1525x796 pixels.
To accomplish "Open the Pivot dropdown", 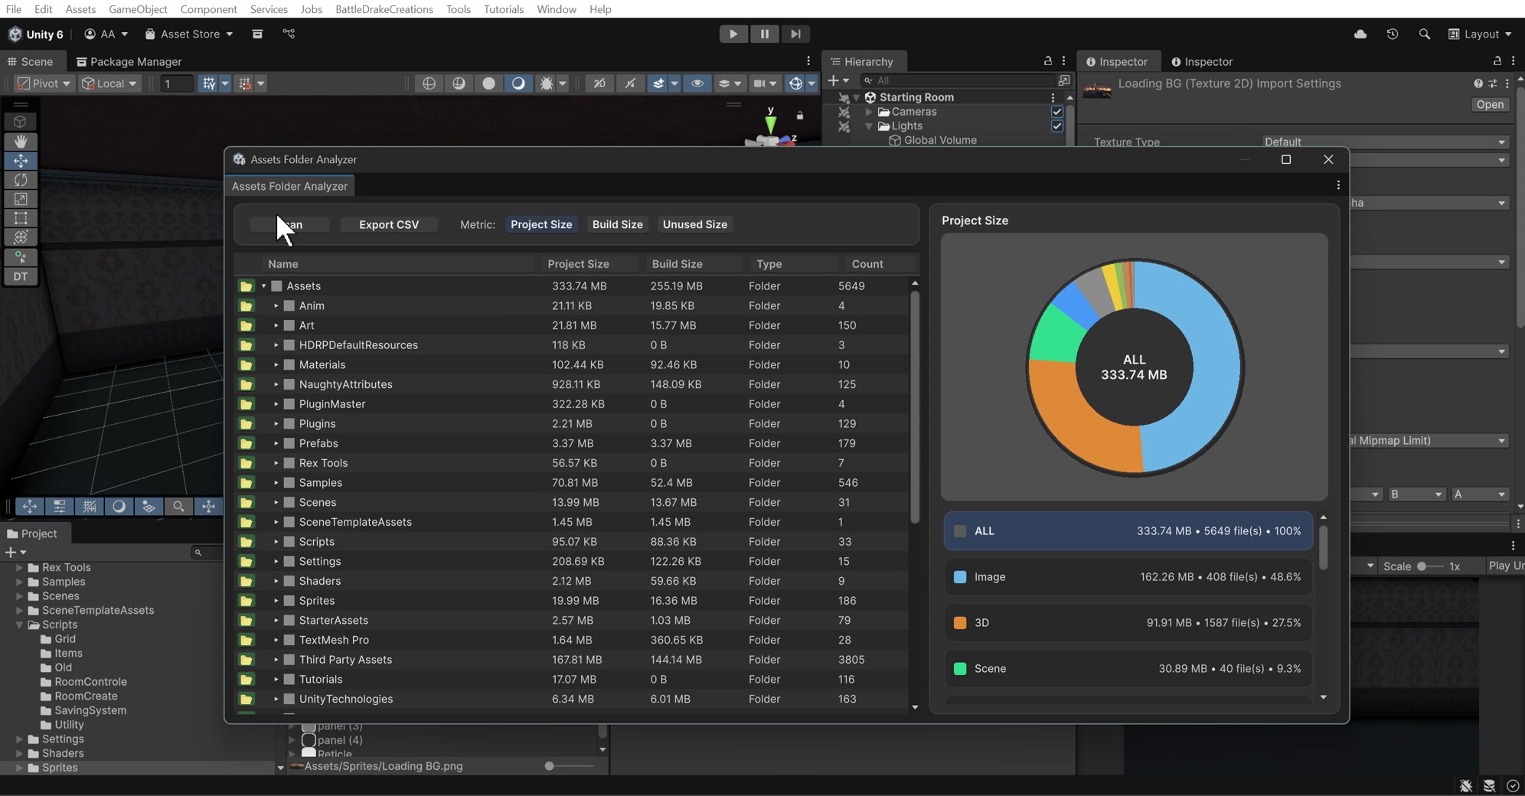I will click(x=44, y=83).
